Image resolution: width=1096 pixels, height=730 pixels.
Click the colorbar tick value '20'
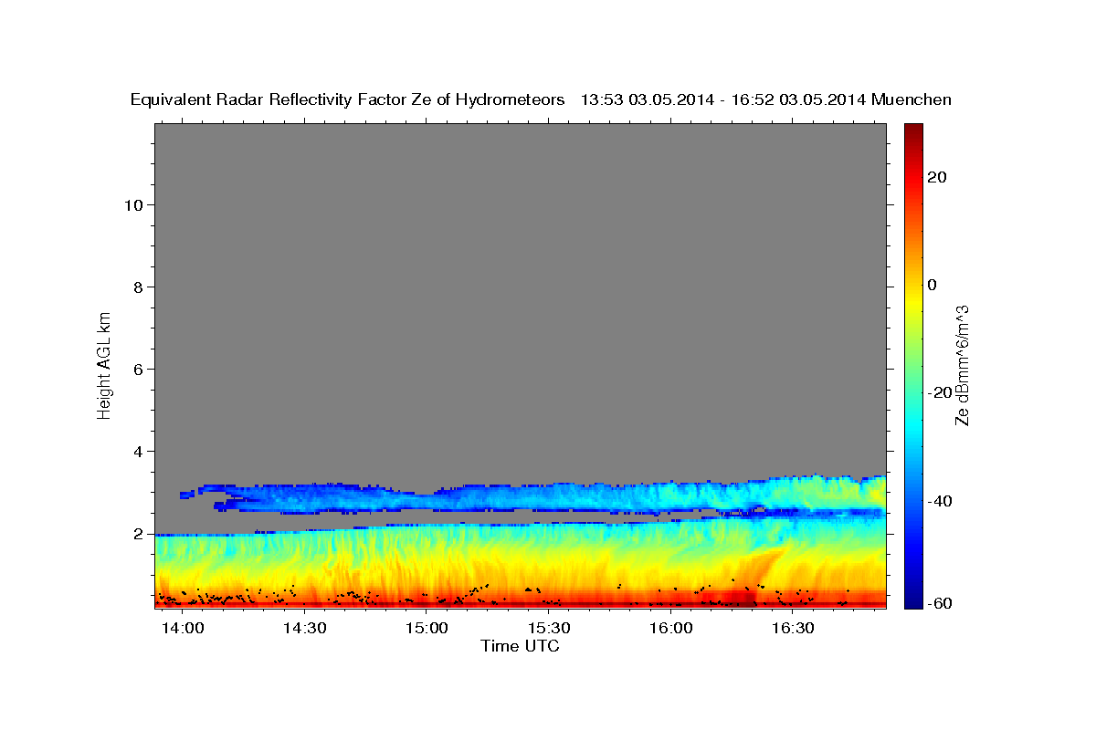(x=936, y=177)
